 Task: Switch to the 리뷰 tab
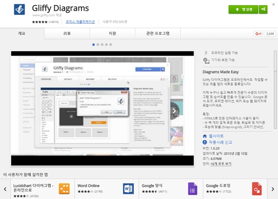(x=67, y=33)
